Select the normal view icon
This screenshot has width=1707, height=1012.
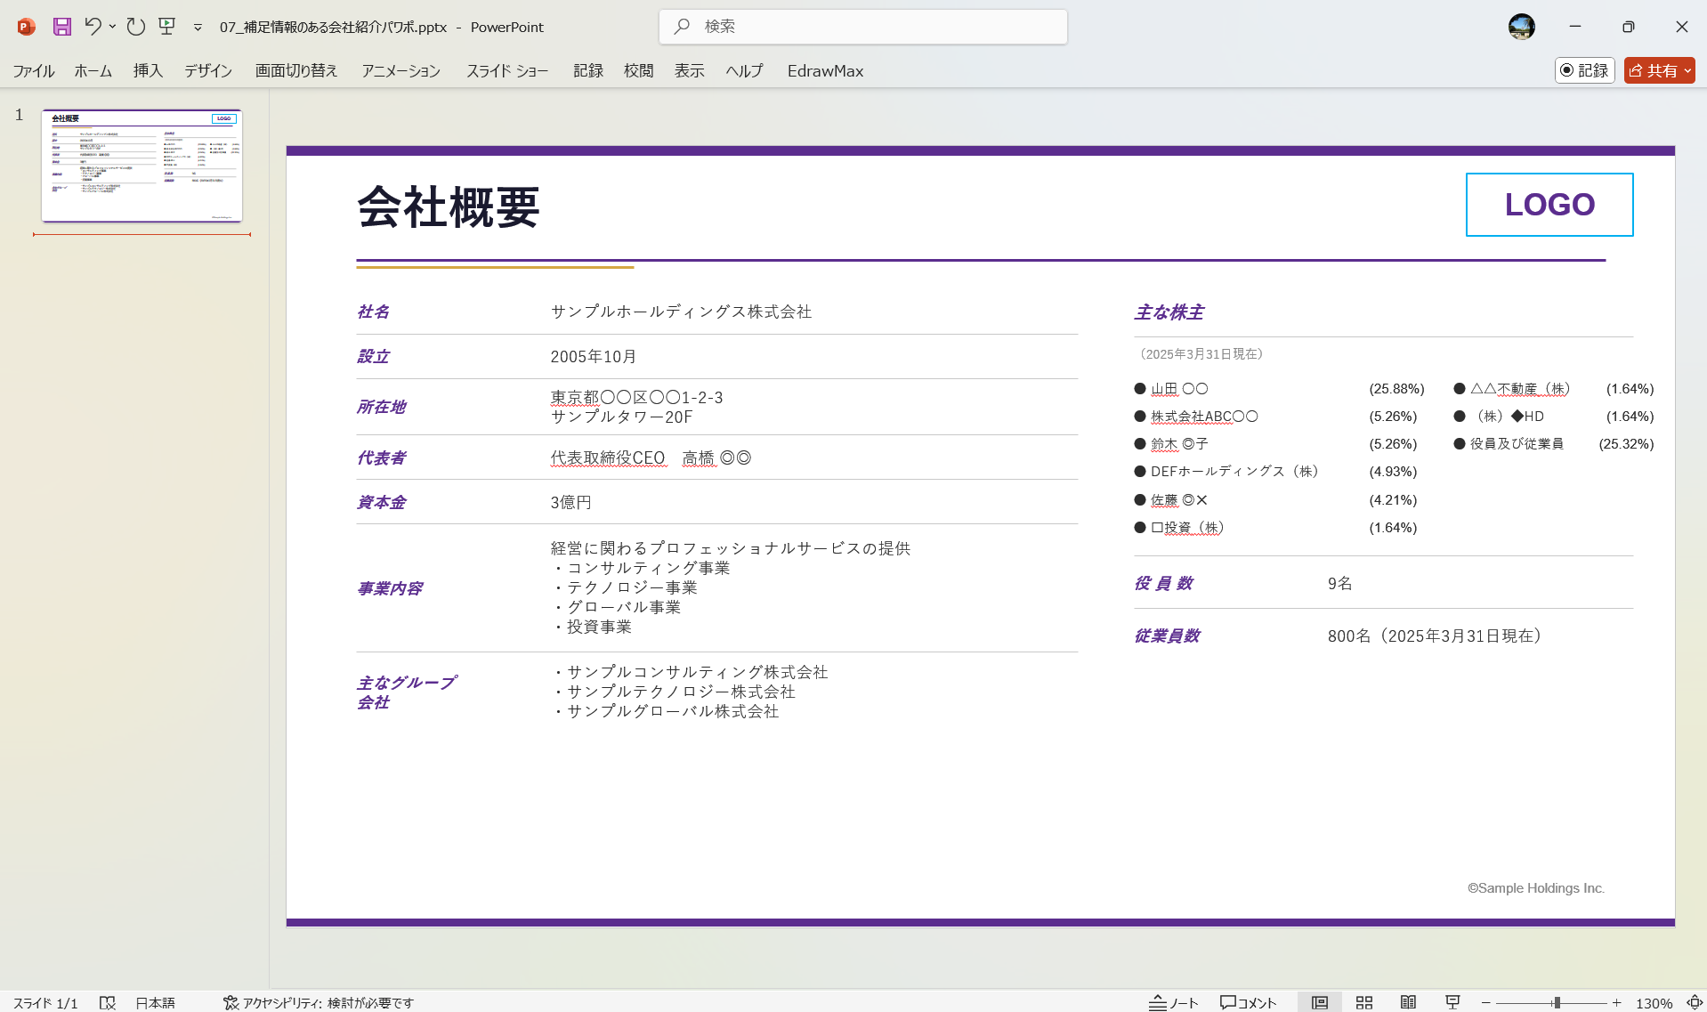[1321, 1002]
